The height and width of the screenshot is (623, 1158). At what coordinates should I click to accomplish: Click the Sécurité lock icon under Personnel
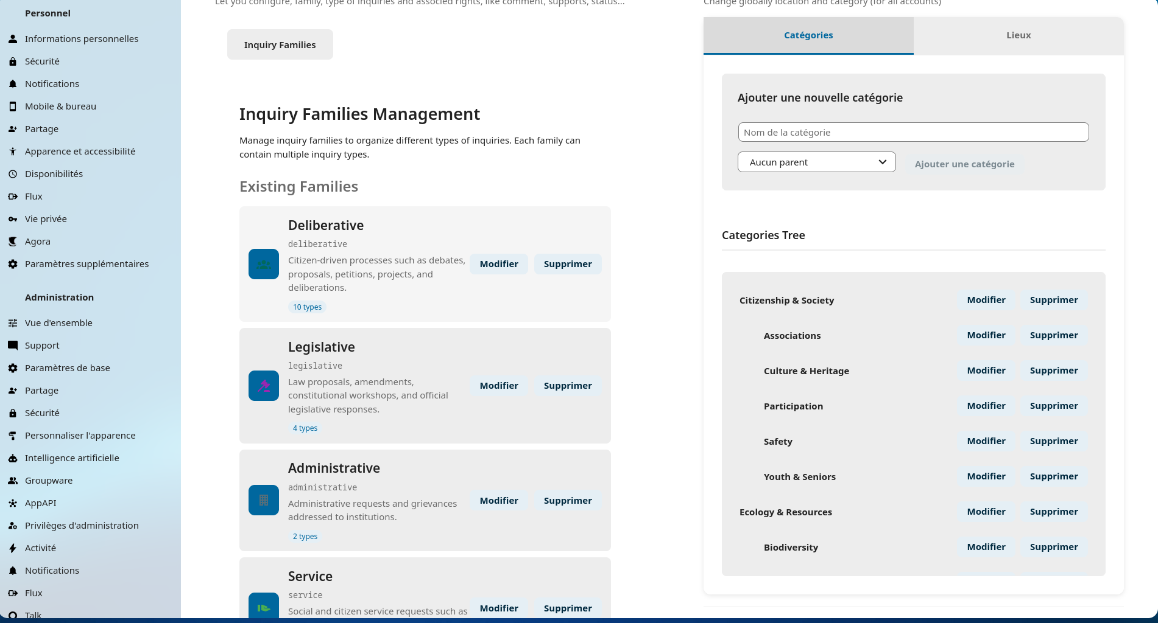click(x=13, y=61)
